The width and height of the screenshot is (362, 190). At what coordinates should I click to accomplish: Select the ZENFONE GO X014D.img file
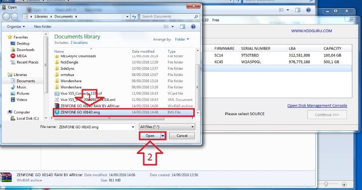point(124,112)
